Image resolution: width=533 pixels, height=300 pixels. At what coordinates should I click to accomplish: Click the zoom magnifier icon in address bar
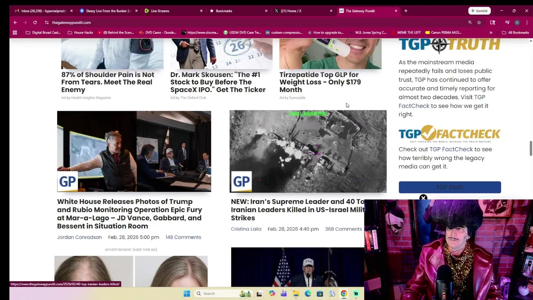[x=470, y=22]
